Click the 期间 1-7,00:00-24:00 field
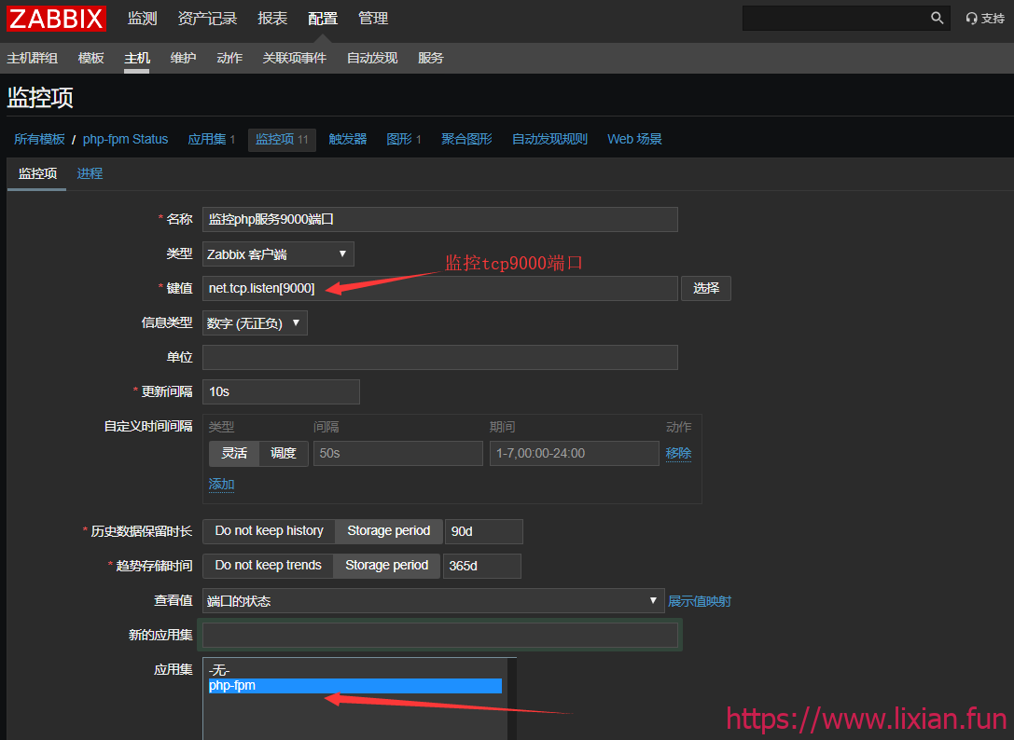This screenshot has height=740, width=1014. click(575, 453)
